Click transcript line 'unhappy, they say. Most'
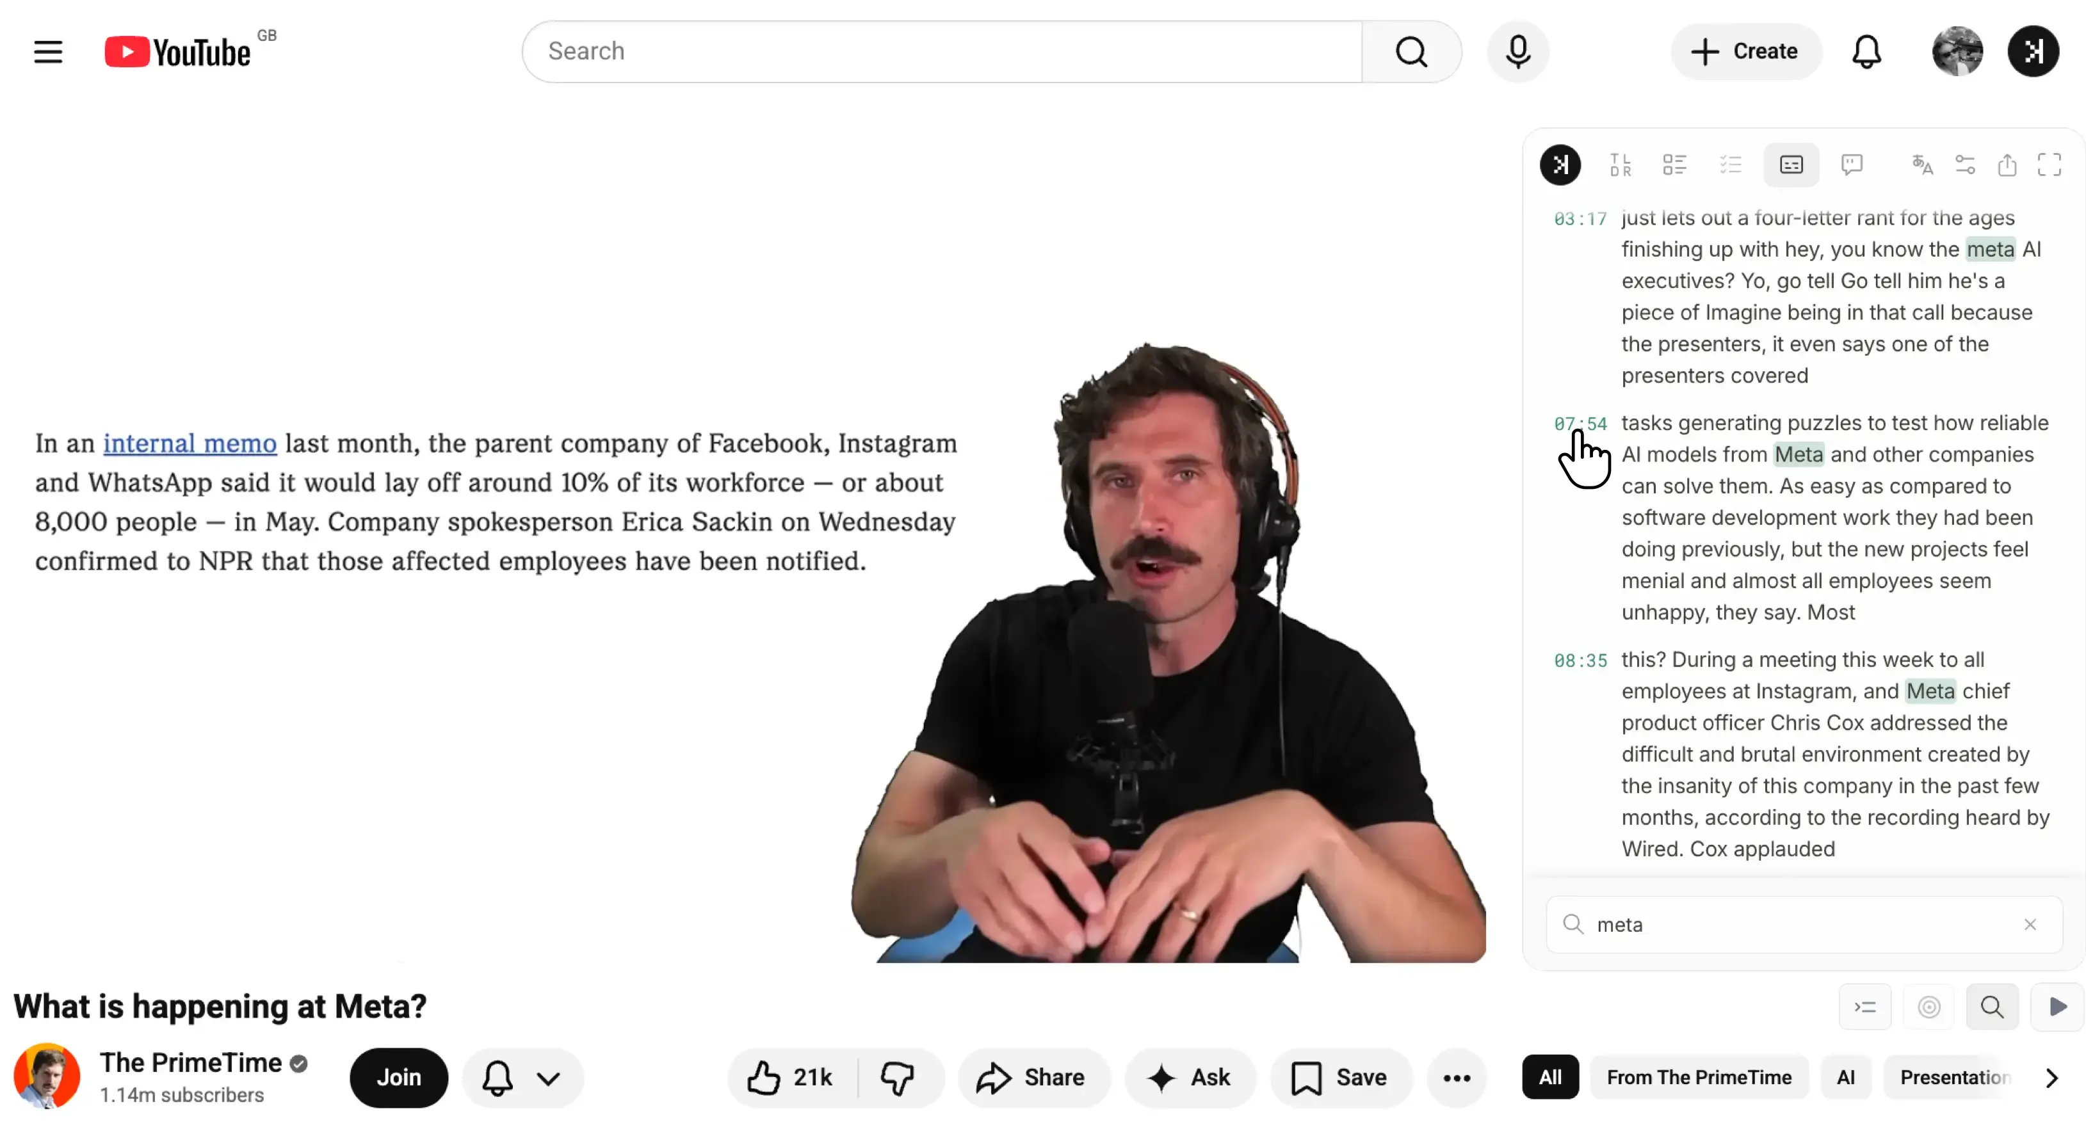The height and width of the screenshot is (1127, 2086). pos(1738,613)
